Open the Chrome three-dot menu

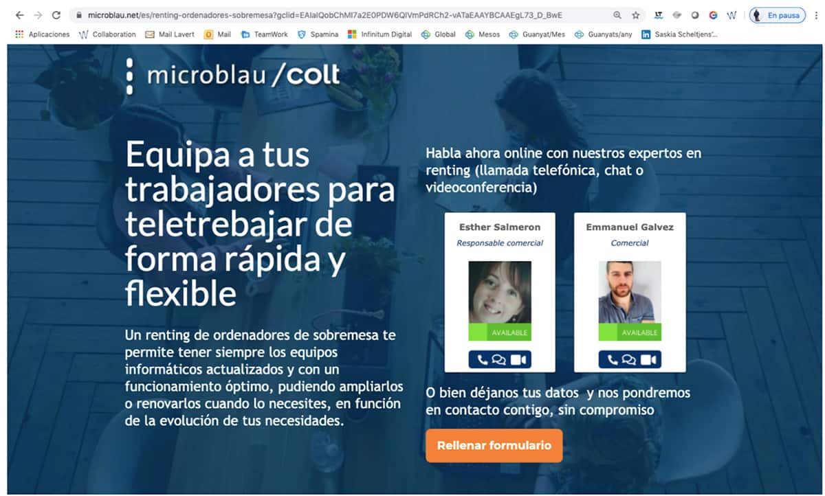coord(816,14)
